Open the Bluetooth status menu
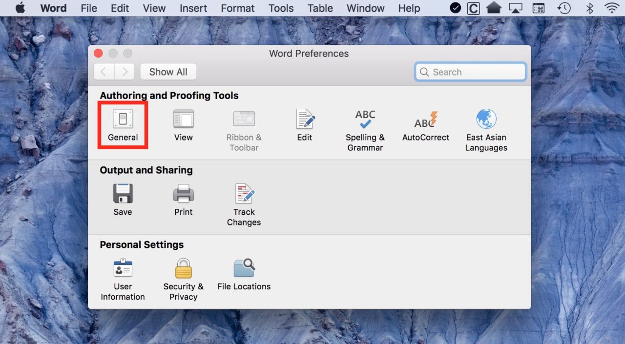The image size is (625, 344). pyautogui.click(x=590, y=8)
